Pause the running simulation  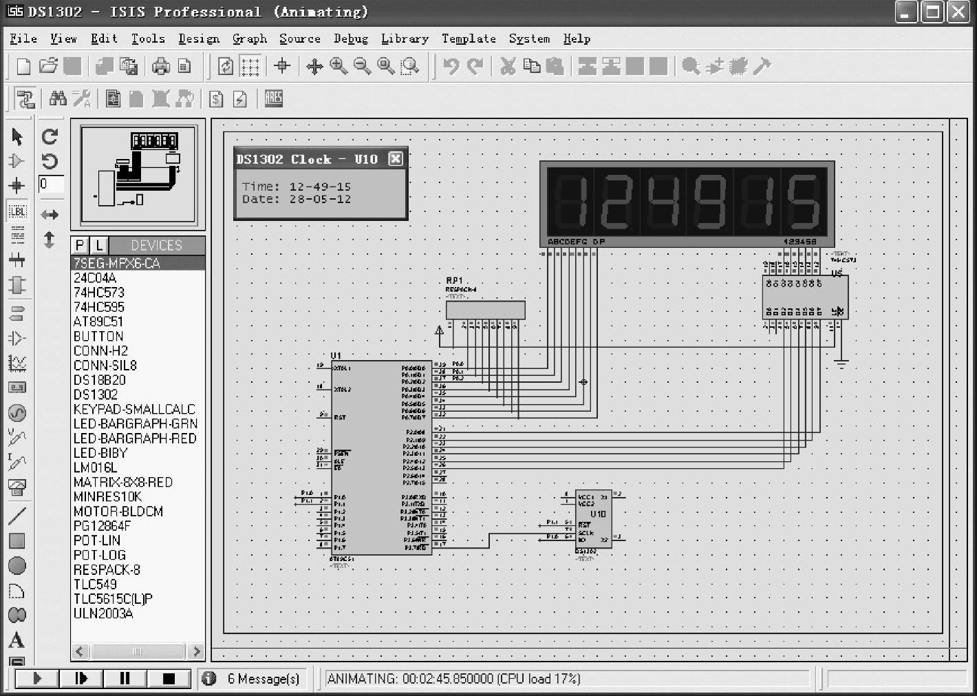[125, 679]
